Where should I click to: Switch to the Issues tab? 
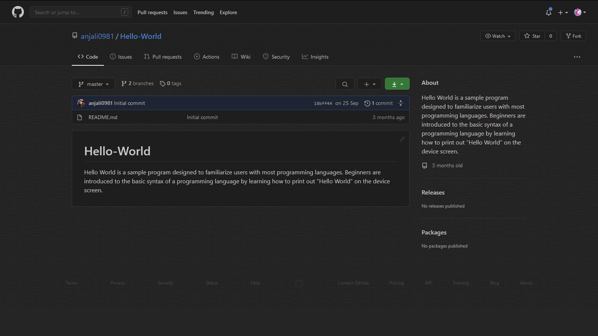coord(121,57)
